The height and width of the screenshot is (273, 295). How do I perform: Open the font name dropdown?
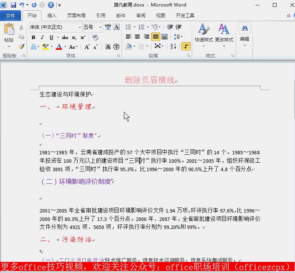tap(80, 27)
